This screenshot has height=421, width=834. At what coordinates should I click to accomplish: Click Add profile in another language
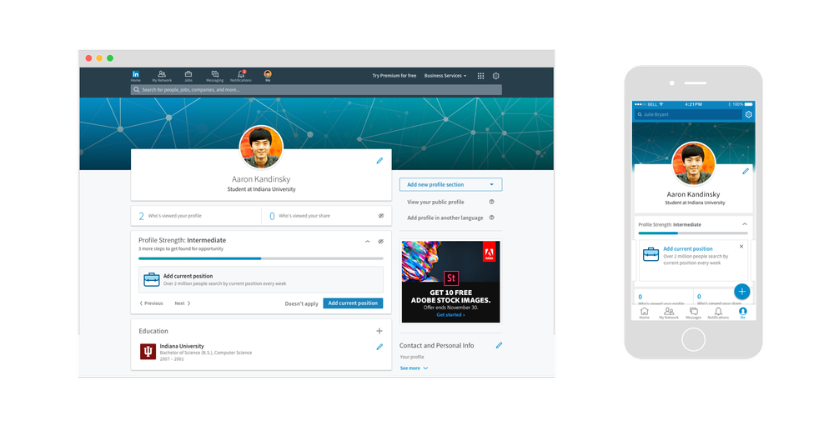(x=445, y=218)
